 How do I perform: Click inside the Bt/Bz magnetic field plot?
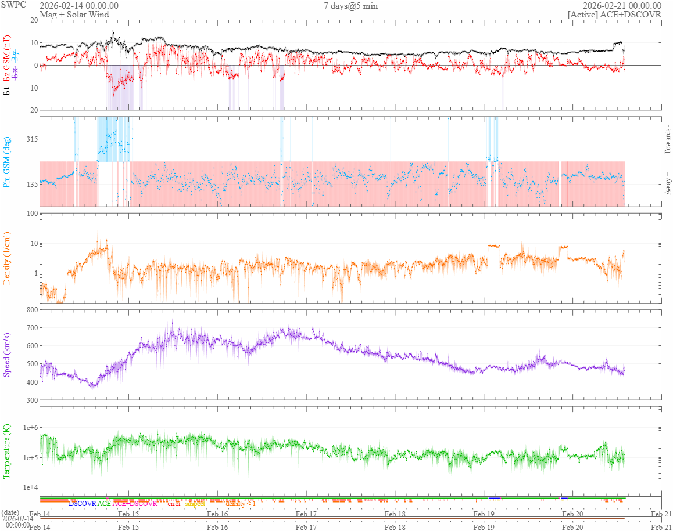coord(350,65)
